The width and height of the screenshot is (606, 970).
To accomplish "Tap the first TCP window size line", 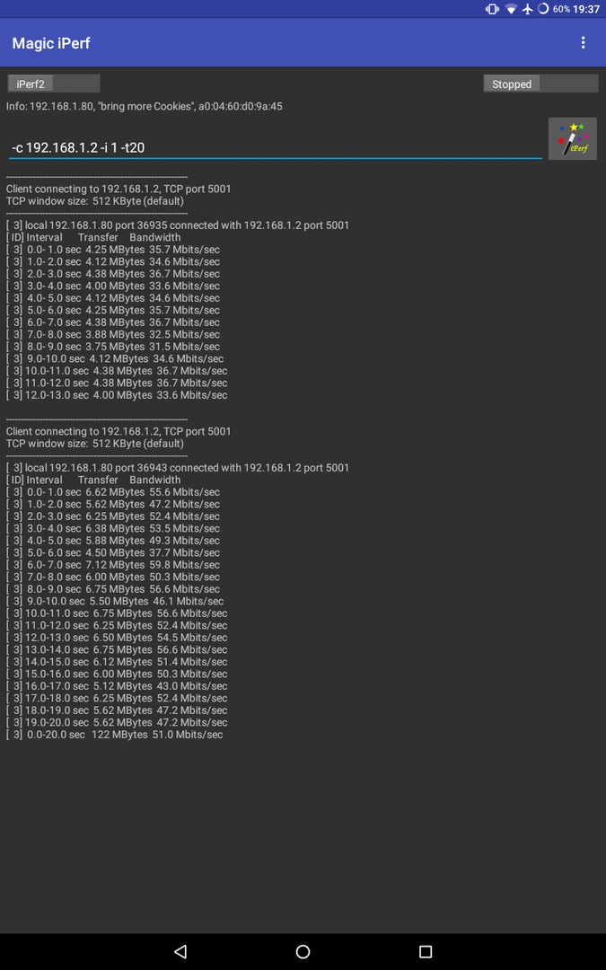I will click(94, 201).
